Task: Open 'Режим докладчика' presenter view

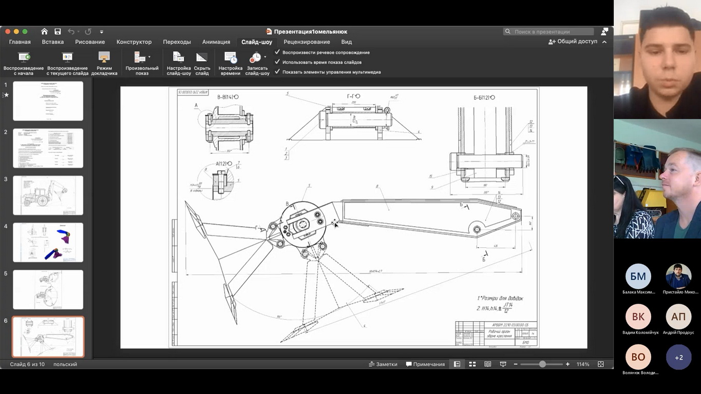Action: point(104,64)
